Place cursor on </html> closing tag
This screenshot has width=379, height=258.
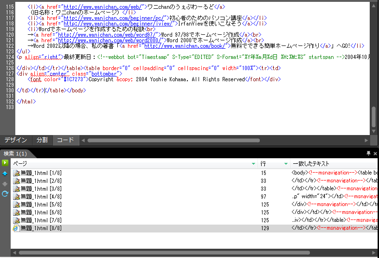coord(26,102)
